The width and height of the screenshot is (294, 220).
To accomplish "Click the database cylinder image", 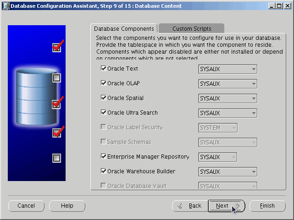I will 35,99.
